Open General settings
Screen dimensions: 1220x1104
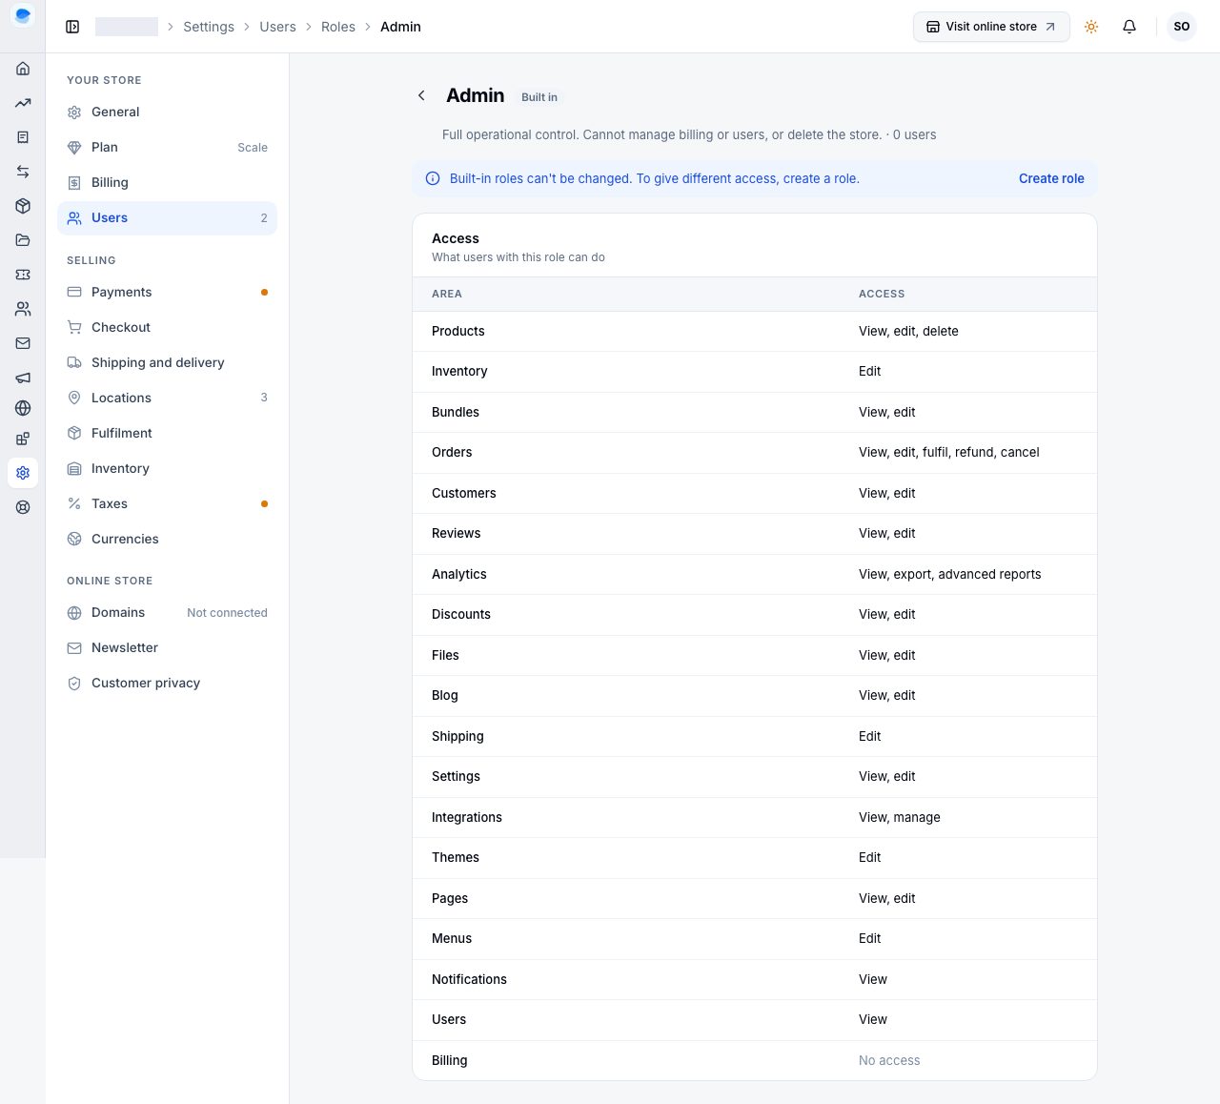click(167, 112)
